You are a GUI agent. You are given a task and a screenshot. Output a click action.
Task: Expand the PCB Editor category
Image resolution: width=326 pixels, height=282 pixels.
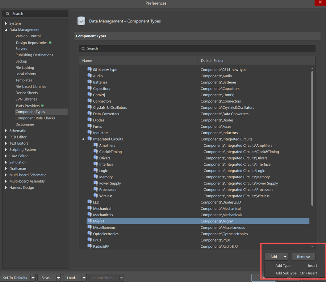(x=6, y=137)
